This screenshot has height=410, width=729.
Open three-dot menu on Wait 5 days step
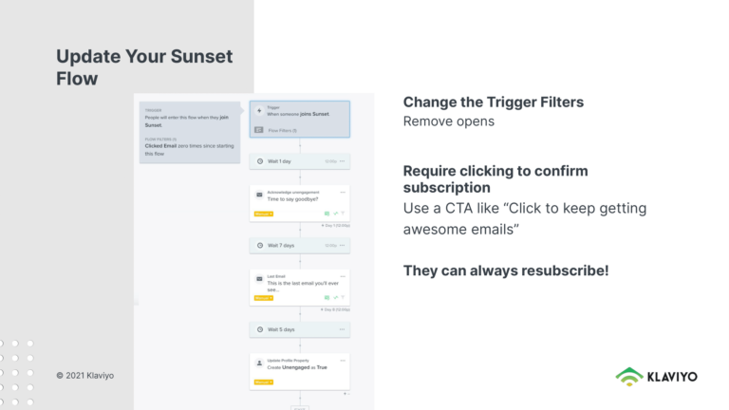tap(342, 329)
